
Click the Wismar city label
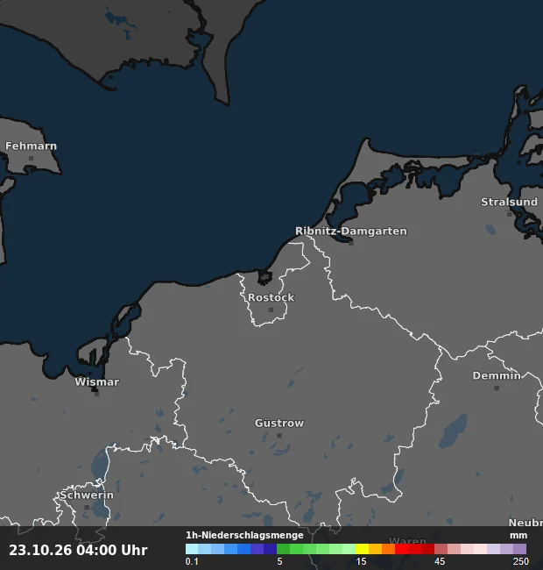click(x=97, y=382)
